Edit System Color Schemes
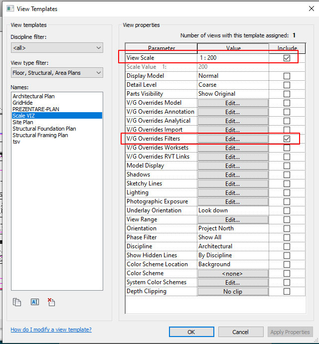 tap(233, 283)
